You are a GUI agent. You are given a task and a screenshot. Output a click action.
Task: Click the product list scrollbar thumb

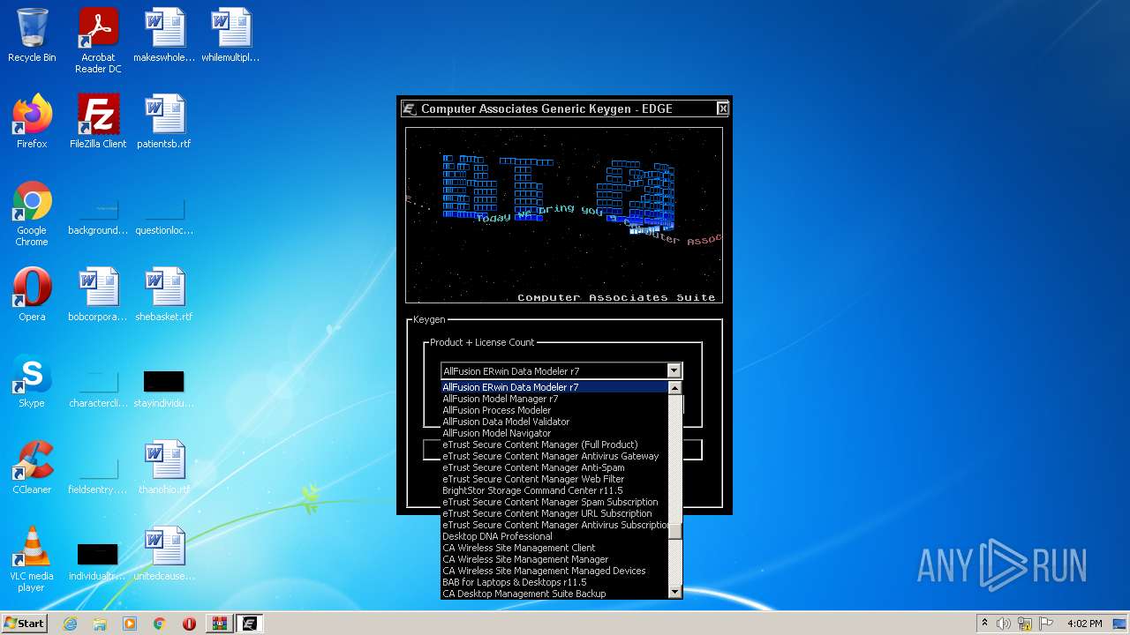coord(674,531)
